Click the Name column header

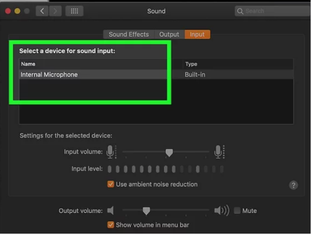[101, 64]
